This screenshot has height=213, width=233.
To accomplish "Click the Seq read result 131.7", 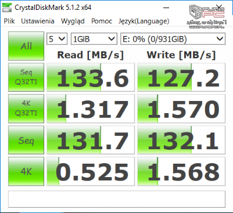I will (x=91, y=140).
